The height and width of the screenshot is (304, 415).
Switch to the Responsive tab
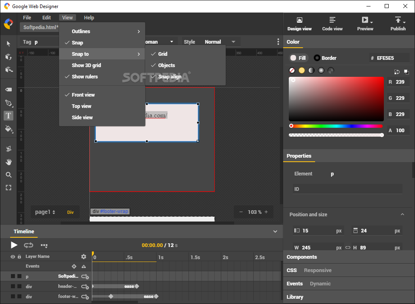(x=318, y=270)
